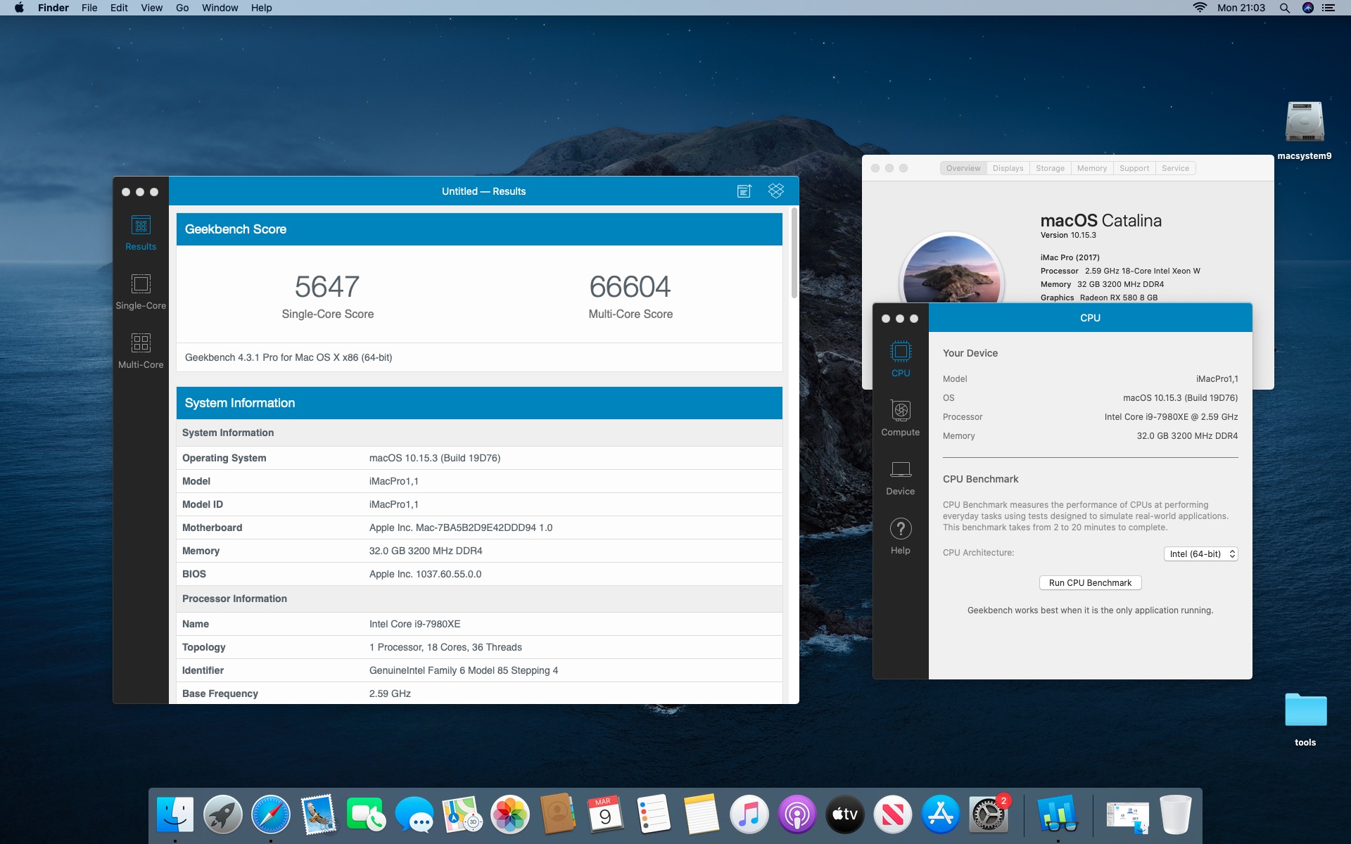Screen dimensions: 1351x844
Task: Click the upload results toolbar icon
Action: [744, 191]
